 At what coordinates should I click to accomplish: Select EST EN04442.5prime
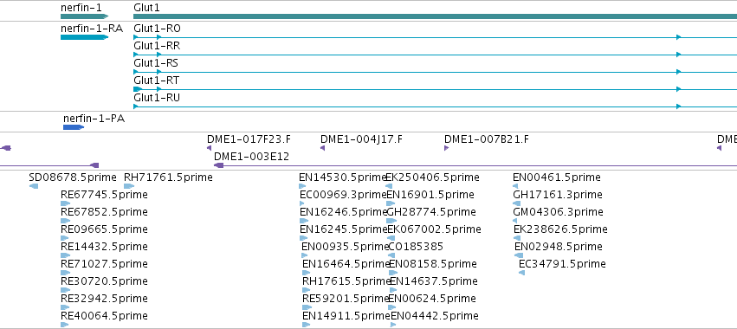coord(435,315)
